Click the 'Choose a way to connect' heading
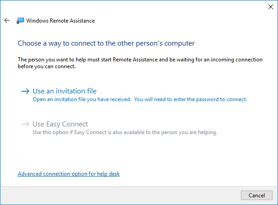 pyautogui.click(x=106, y=43)
